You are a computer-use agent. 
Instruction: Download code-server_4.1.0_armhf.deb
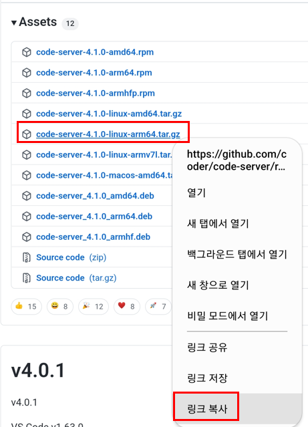[x=93, y=237]
